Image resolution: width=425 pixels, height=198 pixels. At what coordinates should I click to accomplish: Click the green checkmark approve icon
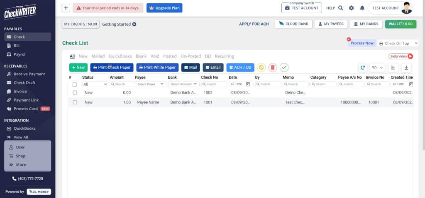(x=284, y=68)
